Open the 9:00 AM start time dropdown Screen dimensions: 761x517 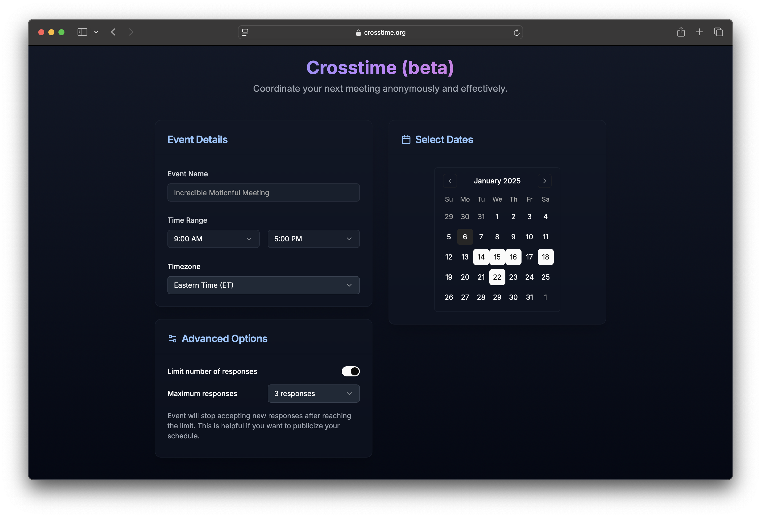coord(213,239)
